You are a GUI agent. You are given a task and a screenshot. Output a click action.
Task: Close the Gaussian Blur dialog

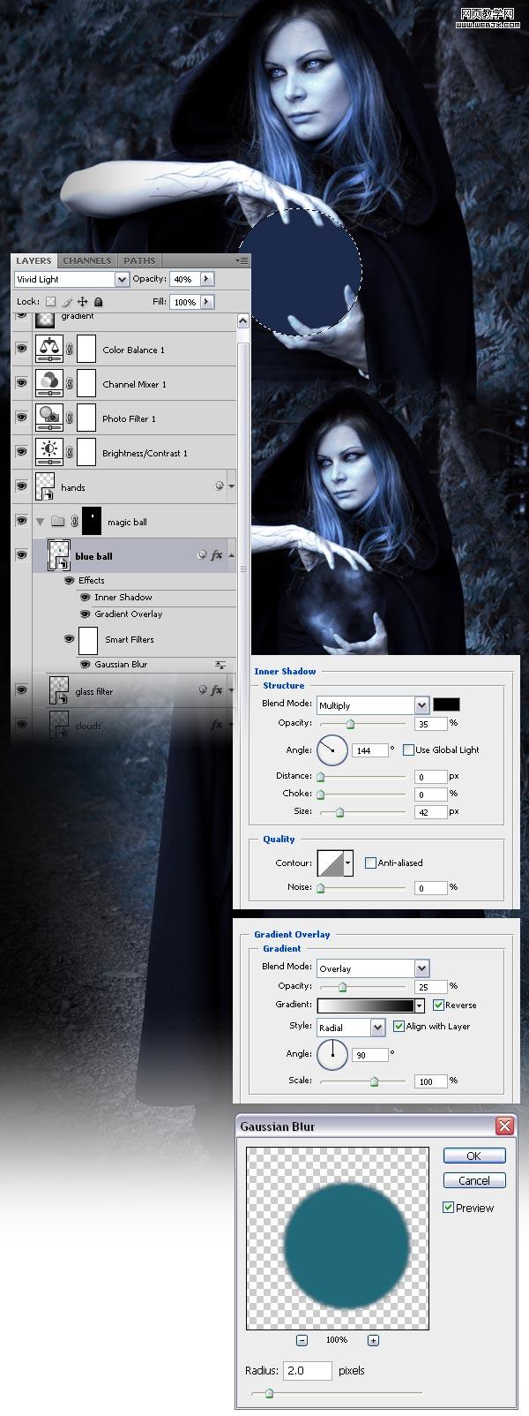click(504, 1126)
